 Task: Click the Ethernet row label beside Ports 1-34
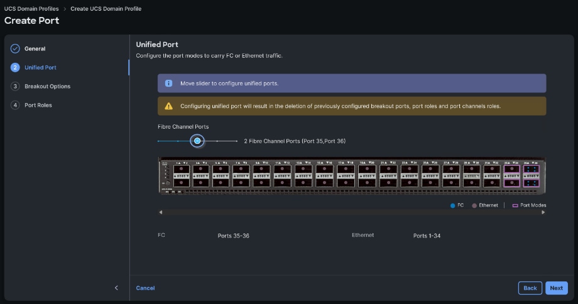point(363,235)
